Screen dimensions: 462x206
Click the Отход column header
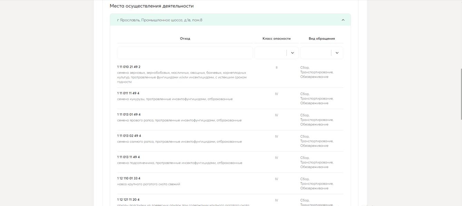click(185, 39)
